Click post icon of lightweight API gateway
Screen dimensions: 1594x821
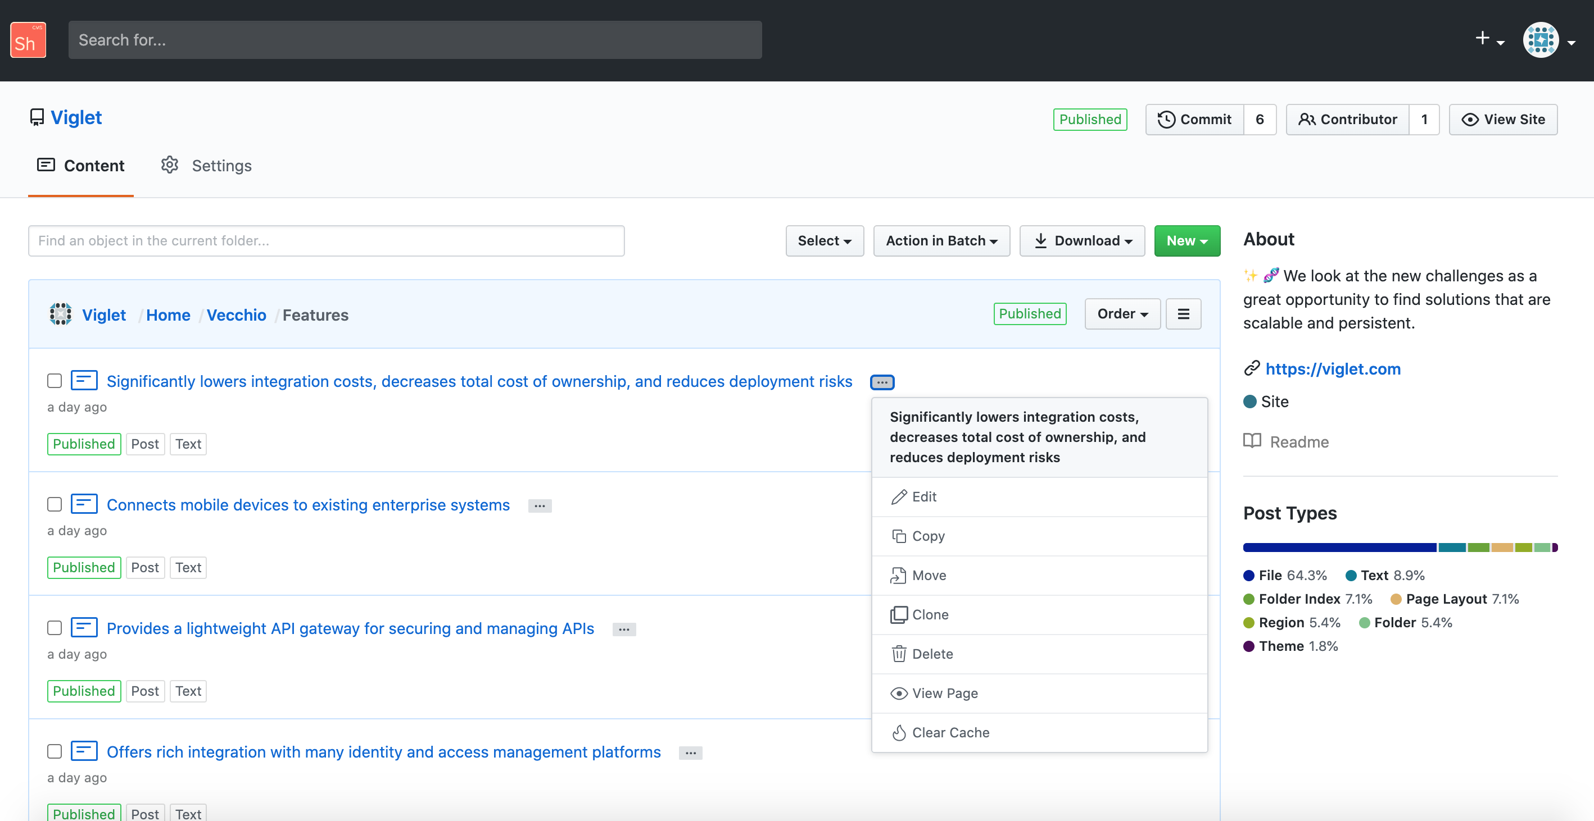click(x=84, y=627)
